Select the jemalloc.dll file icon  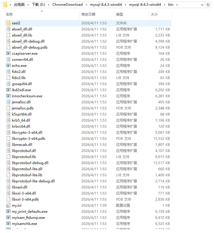pos(8,102)
